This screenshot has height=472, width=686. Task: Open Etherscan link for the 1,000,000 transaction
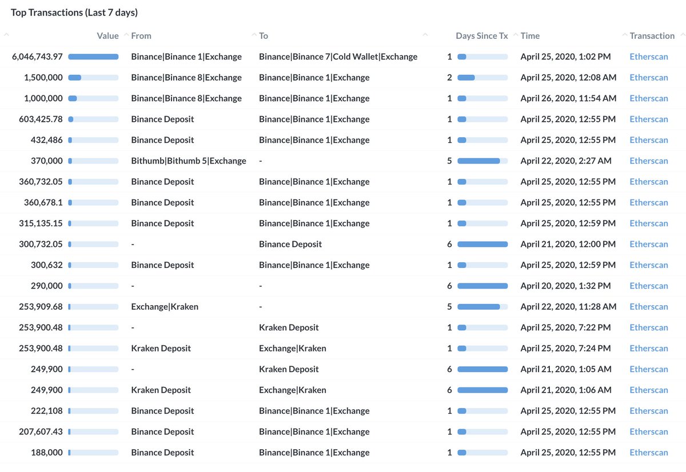tap(649, 98)
